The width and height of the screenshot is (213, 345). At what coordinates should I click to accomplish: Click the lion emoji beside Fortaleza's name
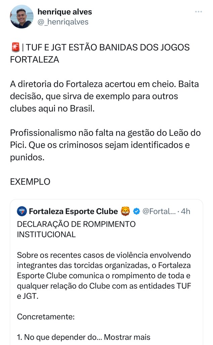[x=125, y=211]
